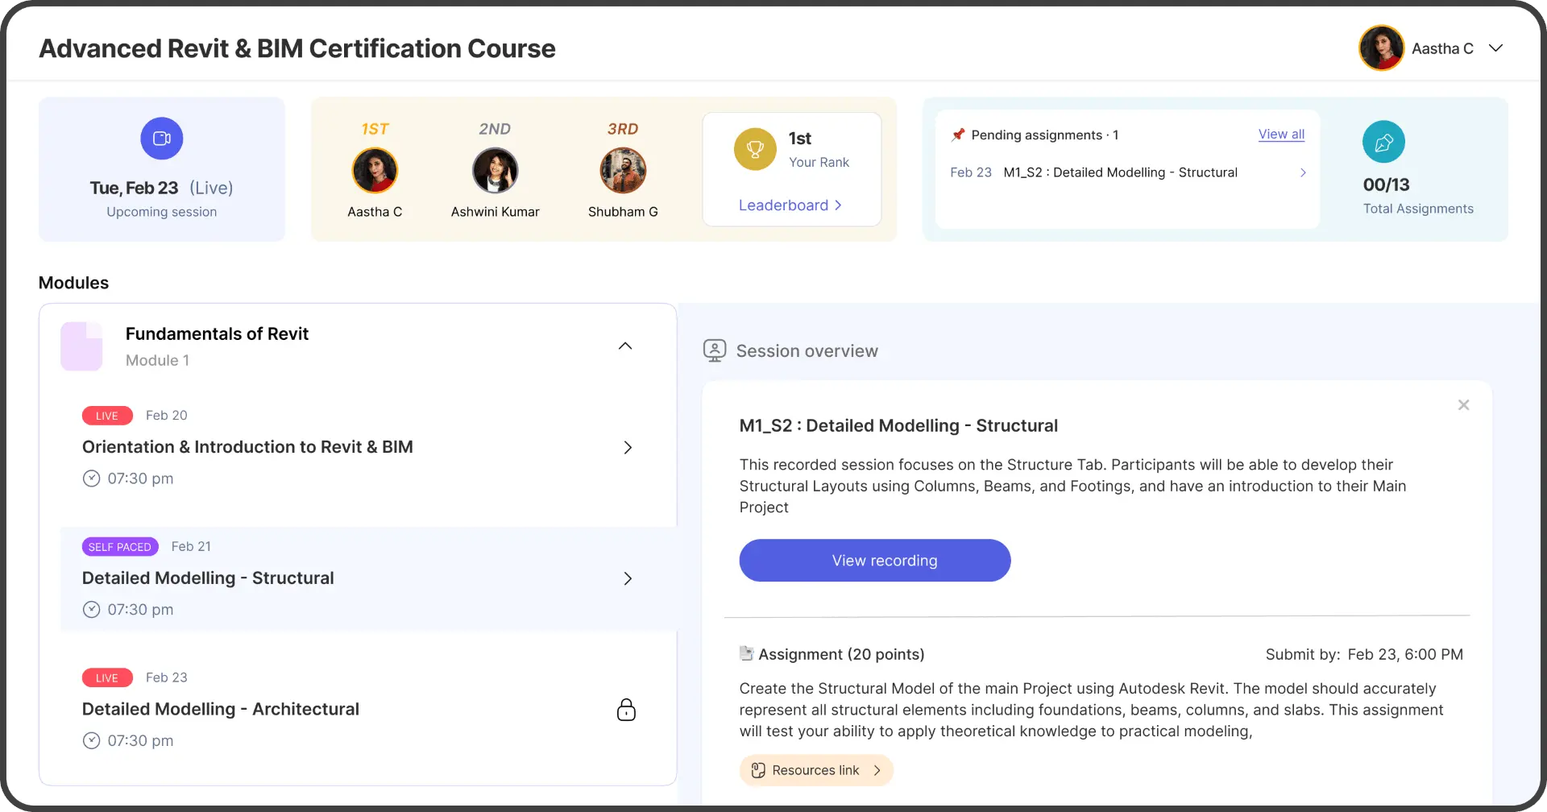The width and height of the screenshot is (1547, 812).
Task: Click the LIVE badge dated Feb 20
Action: click(x=107, y=416)
